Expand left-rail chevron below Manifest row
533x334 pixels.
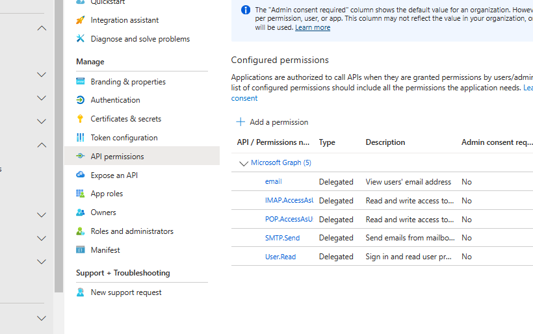pyautogui.click(x=42, y=262)
